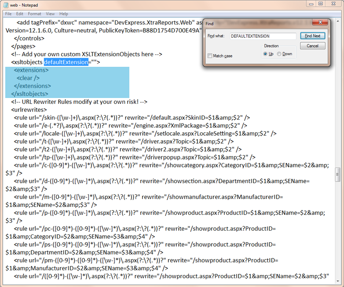Click scrollbar up arrow

pos(338,21)
